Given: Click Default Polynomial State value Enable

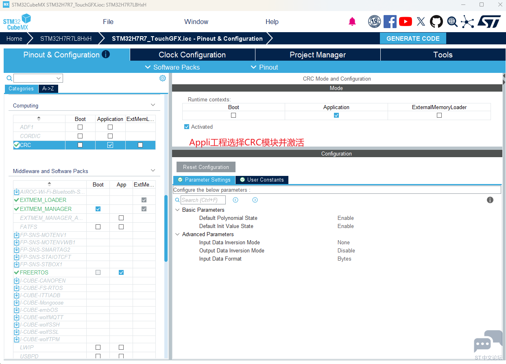Looking at the screenshot, I should [346, 218].
